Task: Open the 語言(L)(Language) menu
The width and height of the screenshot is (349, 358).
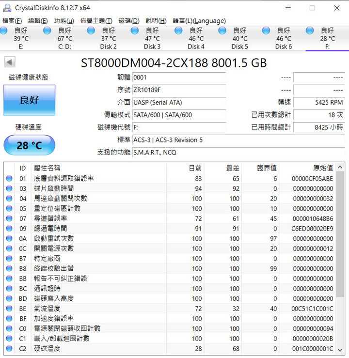Action: [199, 21]
